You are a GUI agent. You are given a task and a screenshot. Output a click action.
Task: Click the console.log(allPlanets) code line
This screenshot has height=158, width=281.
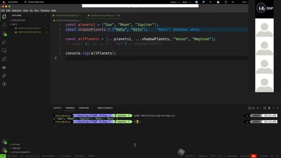pyautogui.click(x=91, y=53)
